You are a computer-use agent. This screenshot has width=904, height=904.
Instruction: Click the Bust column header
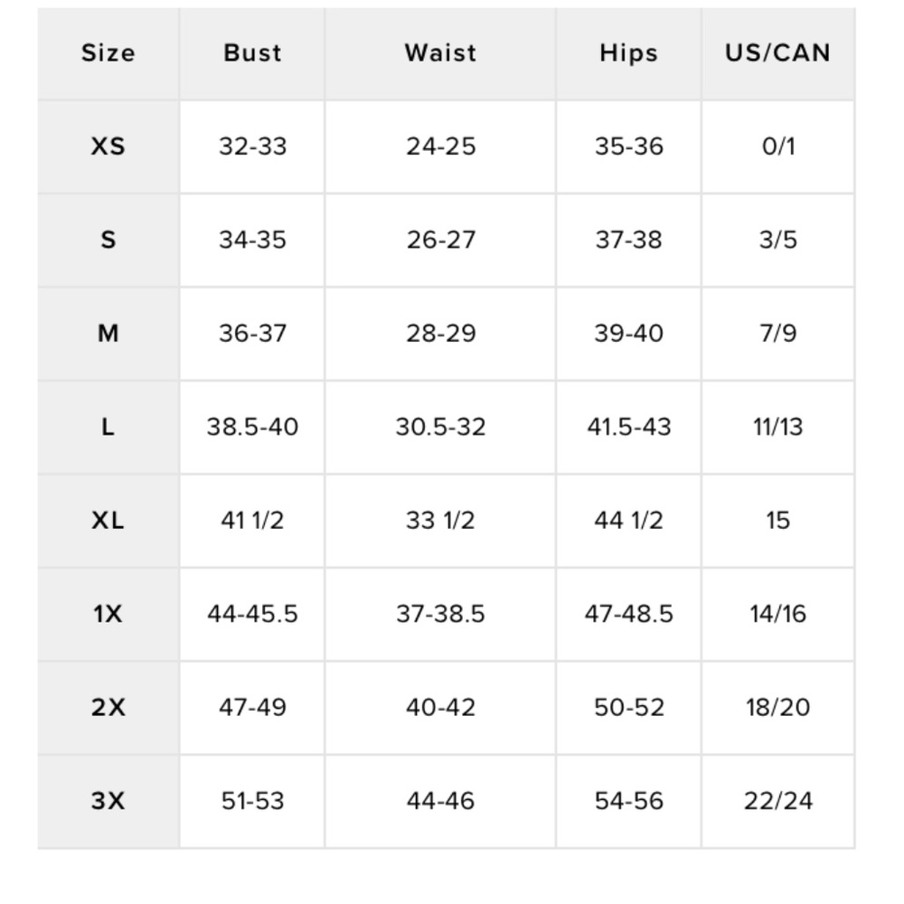252,53
